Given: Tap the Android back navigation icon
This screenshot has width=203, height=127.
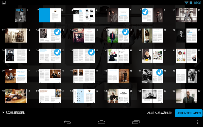Looking at the screenshot, I should coord(67,122).
